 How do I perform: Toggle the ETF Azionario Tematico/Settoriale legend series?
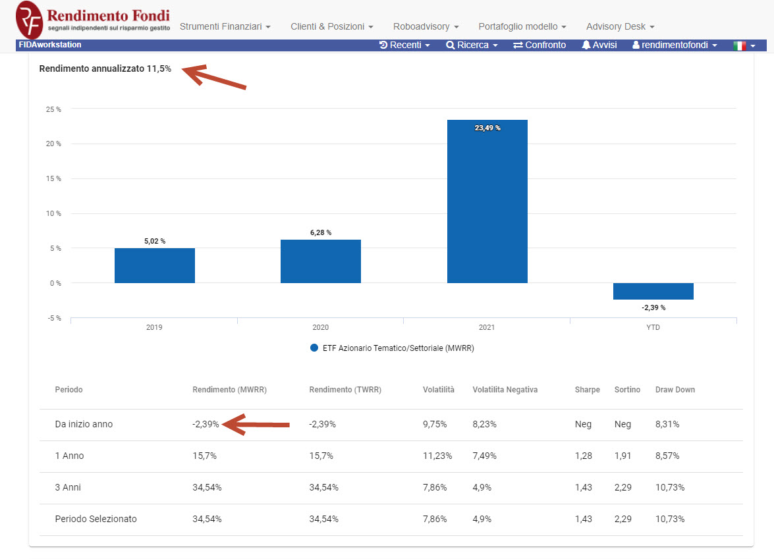click(398, 348)
